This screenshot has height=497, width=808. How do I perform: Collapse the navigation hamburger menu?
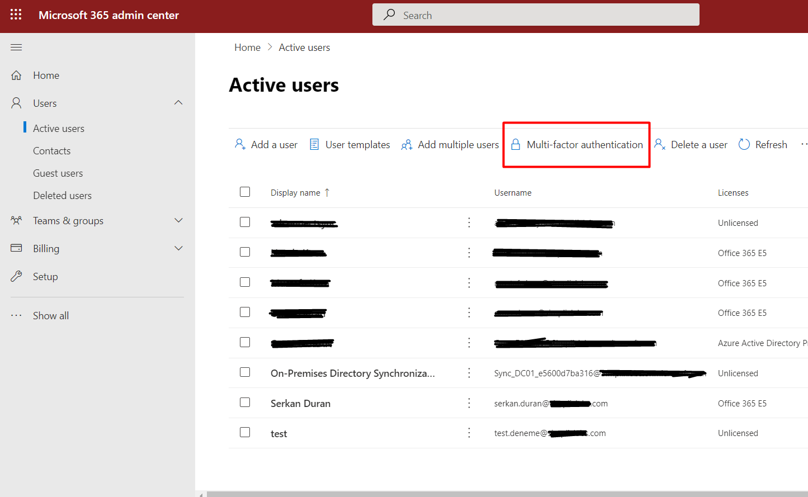click(16, 48)
